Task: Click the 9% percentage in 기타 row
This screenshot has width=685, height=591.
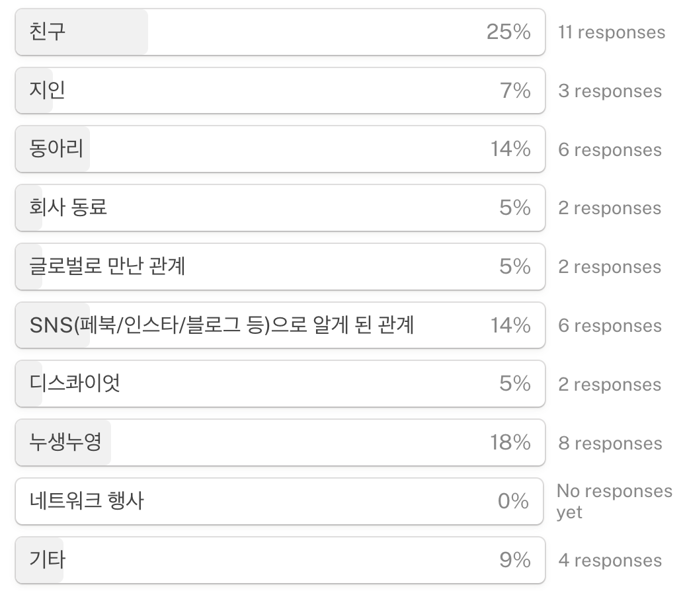Action: click(x=514, y=560)
